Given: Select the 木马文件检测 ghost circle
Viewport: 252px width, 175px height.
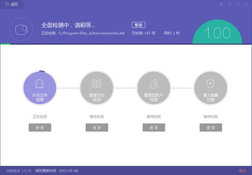Looking at the screenshot, I should click(40, 88).
